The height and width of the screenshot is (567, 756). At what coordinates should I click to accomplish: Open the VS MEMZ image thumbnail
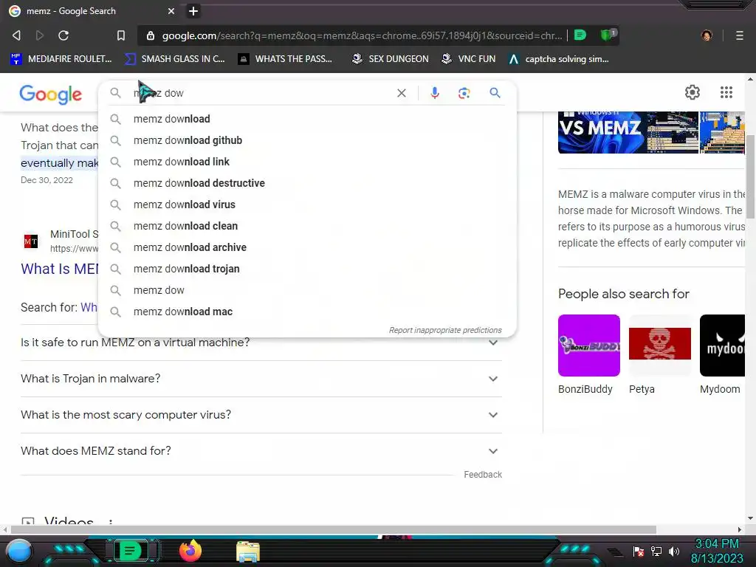(x=628, y=132)
